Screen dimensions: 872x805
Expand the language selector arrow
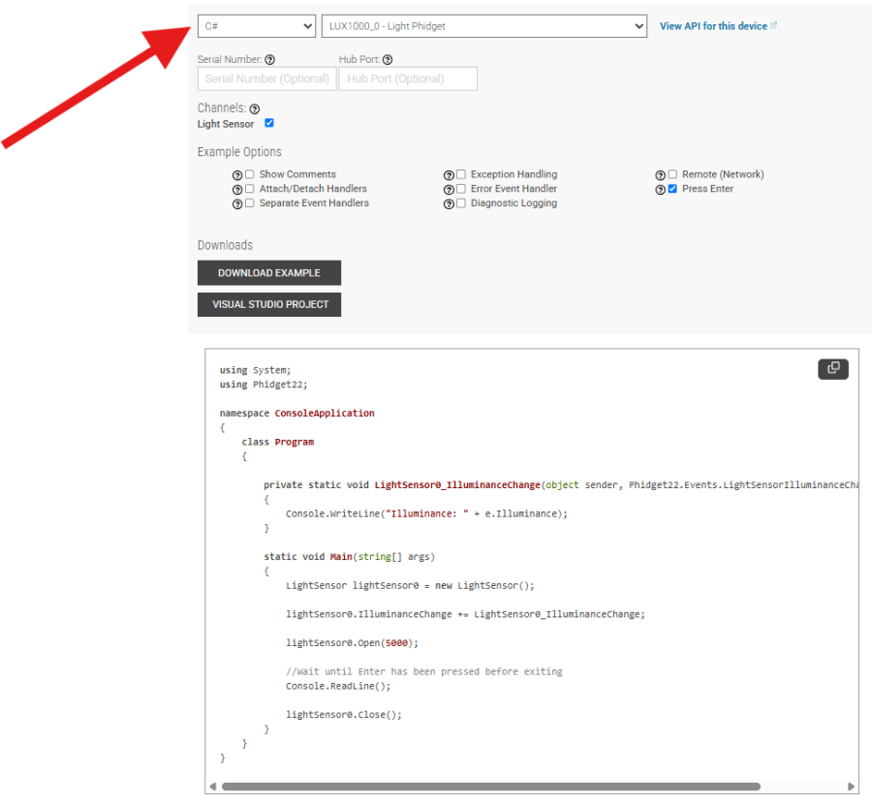[309, 26]
